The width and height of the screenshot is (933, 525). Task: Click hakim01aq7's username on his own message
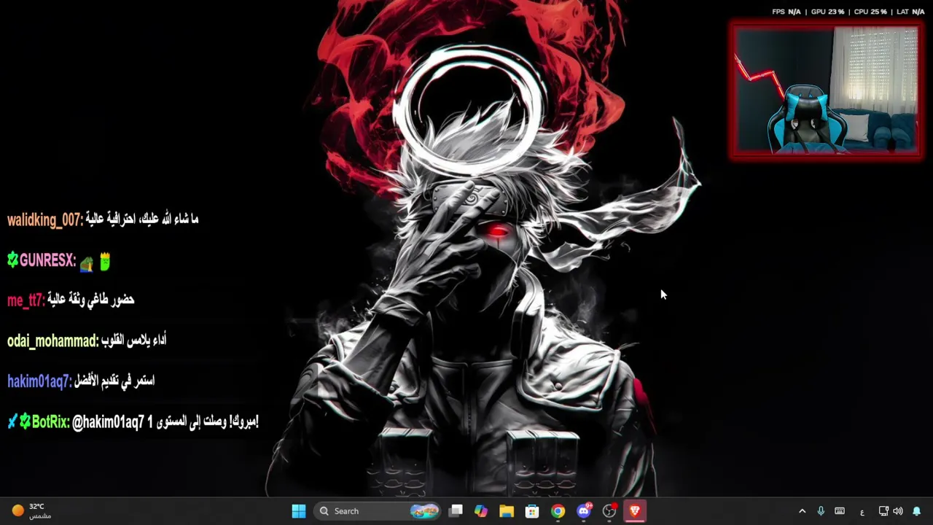point(40,381)
